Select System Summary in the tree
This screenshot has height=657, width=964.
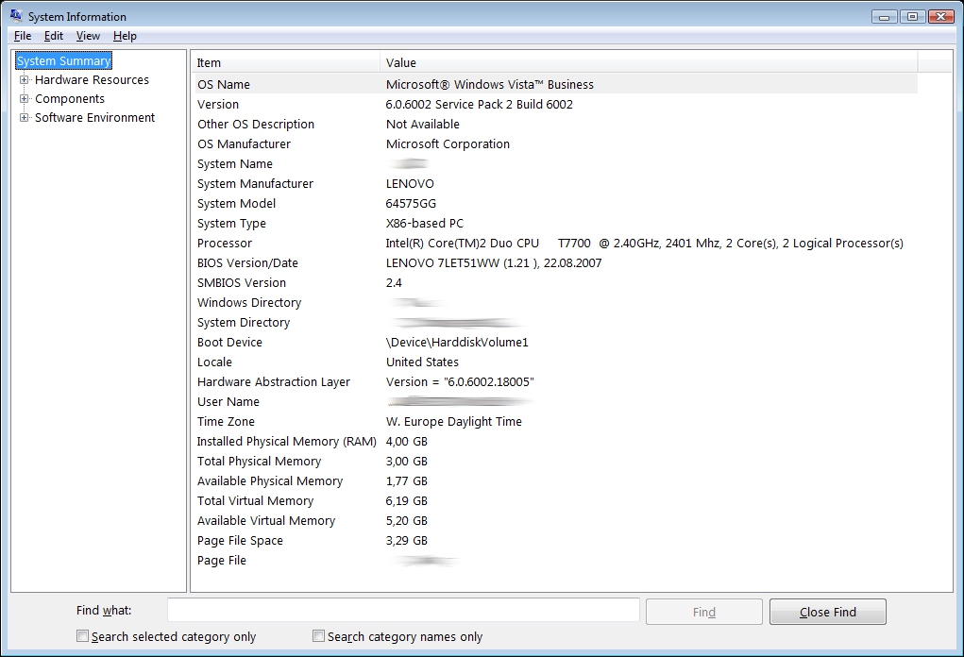(64, 60)
